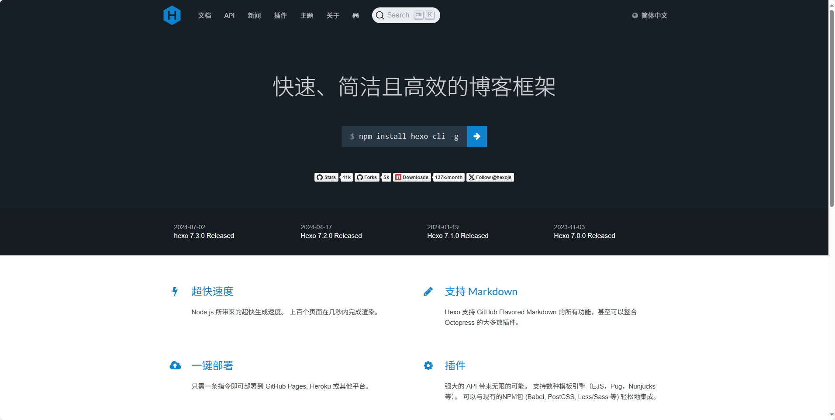
Task: Click the 2023-11-03 date text
Action: click(x=569, y=227)
